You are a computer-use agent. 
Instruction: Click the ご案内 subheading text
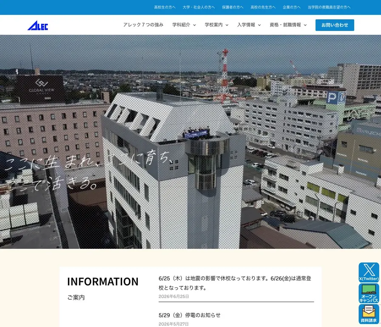tap(76, 297)
